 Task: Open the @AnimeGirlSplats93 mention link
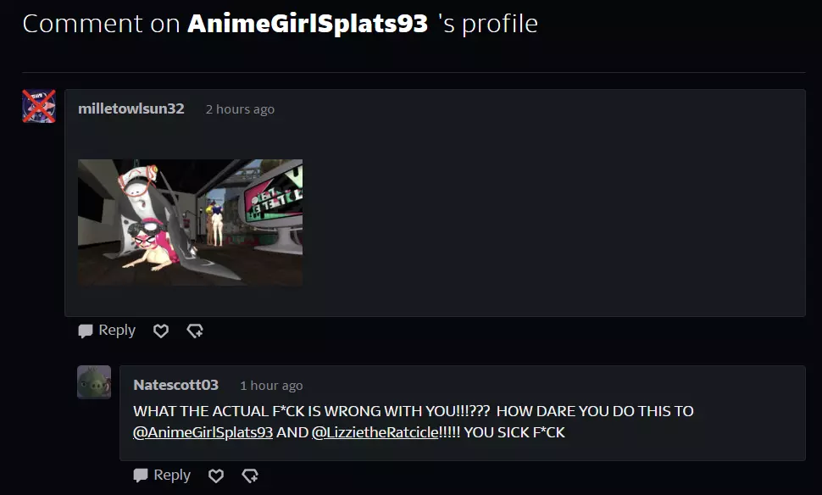coord(203,432)
